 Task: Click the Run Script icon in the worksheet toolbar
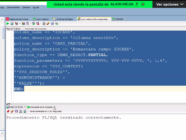click(12, 24)
